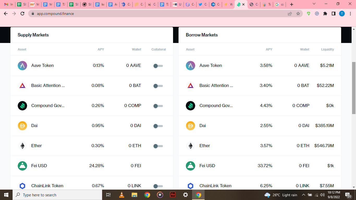Click Fei USD icon in Borrow Markets
This screenshot has width=356, height=200.
point(191,166)
